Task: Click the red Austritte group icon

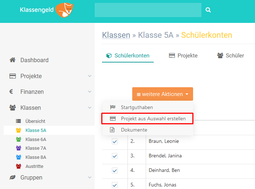Action: tap(19, 166)
